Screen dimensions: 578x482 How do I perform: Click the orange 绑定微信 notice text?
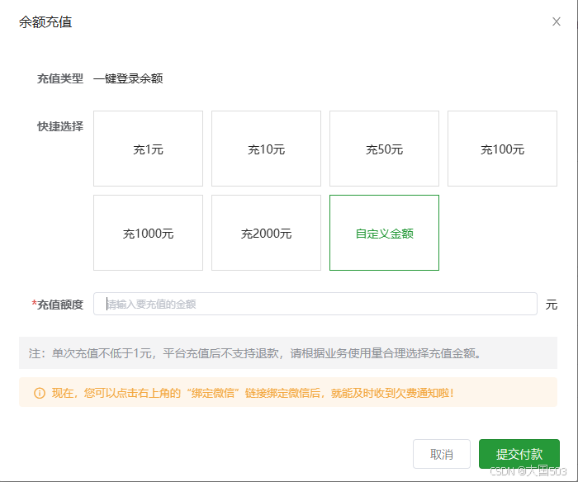pyautogui.click(x=253, y=393)
